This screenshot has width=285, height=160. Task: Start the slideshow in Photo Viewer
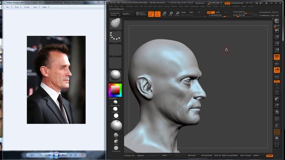(x=56, y=155)
